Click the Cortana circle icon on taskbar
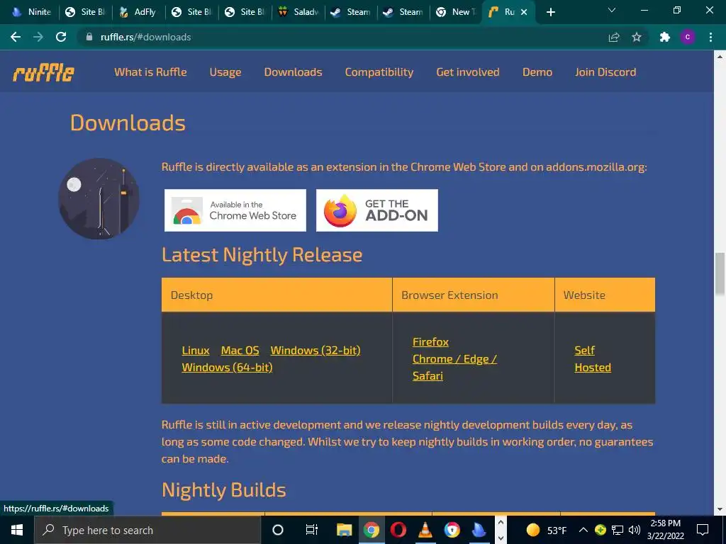Viewport: 726px width, 544px height. (x=278, y=530)
